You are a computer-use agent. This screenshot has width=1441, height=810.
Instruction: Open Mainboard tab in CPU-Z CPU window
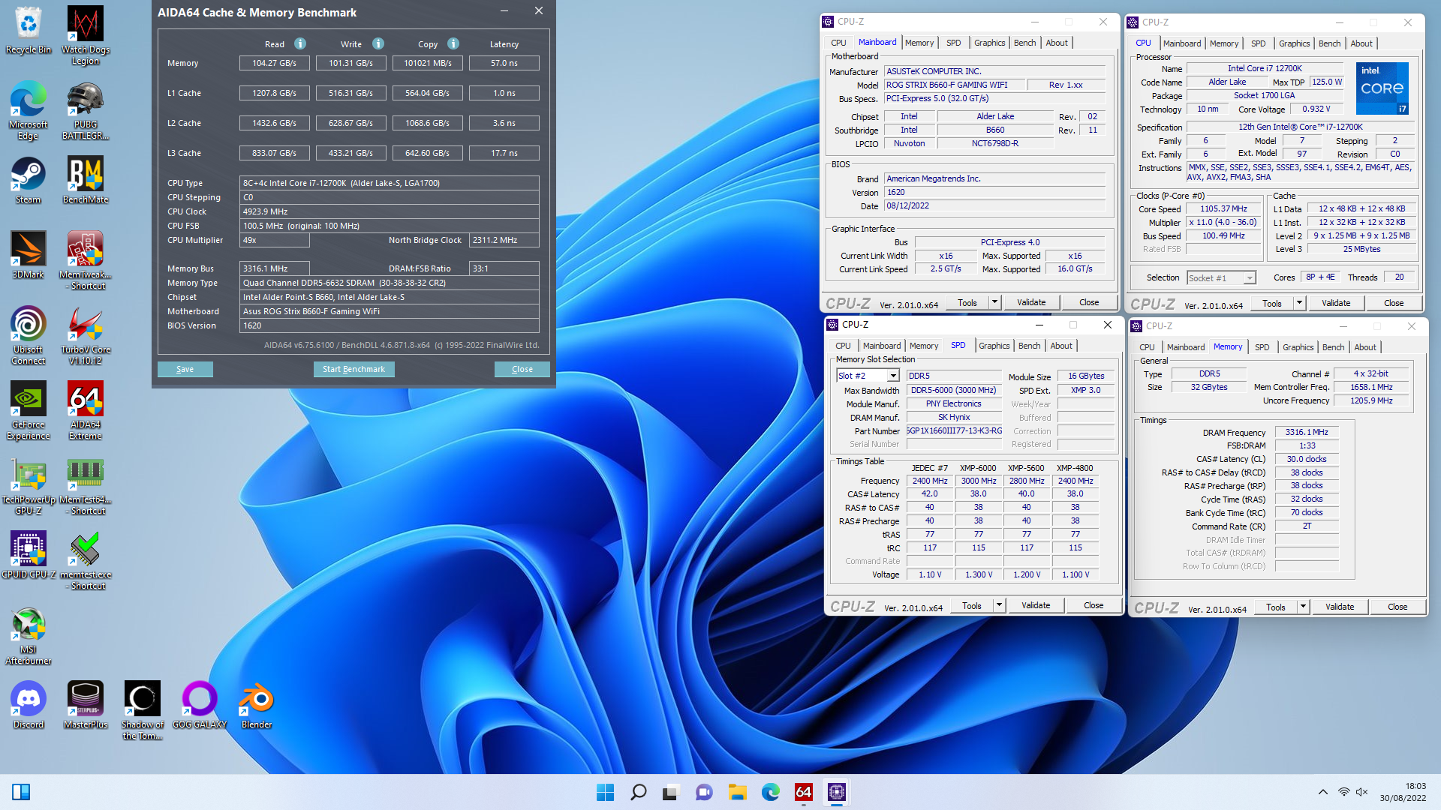point(1181,43)
